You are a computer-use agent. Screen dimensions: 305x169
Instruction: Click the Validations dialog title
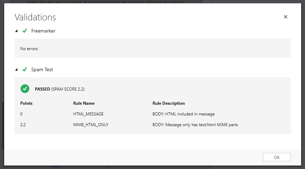35,17
